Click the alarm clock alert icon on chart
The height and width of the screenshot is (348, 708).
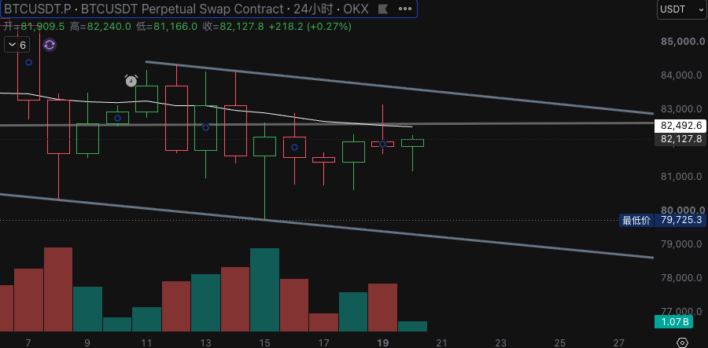click(131, 81)
